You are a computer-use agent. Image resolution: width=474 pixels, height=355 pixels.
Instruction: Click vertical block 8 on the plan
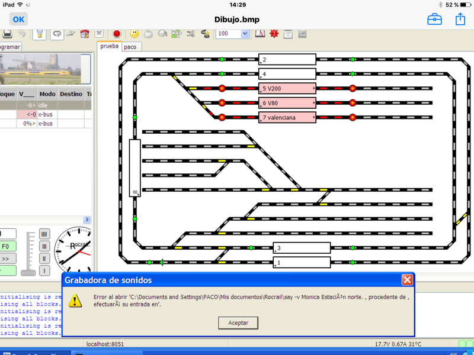point(135,168)
